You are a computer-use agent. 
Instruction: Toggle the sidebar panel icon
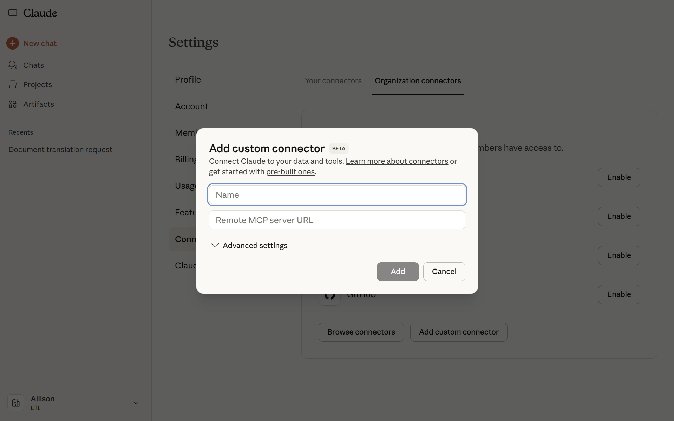(13, 13)
